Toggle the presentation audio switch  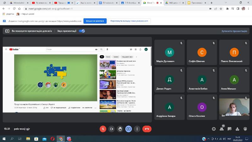[82, 31]
